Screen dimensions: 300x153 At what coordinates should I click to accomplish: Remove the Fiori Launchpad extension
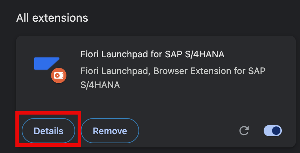click(x=110, y=131)
